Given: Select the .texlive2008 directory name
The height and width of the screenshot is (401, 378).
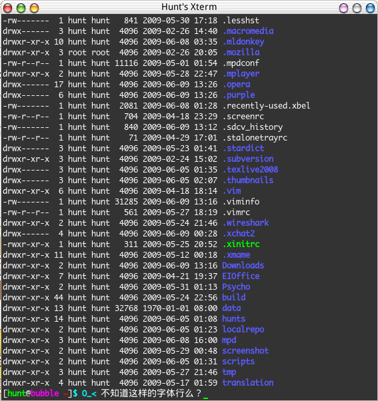Looking at the screenshot, I should click(x=250, y=170).
